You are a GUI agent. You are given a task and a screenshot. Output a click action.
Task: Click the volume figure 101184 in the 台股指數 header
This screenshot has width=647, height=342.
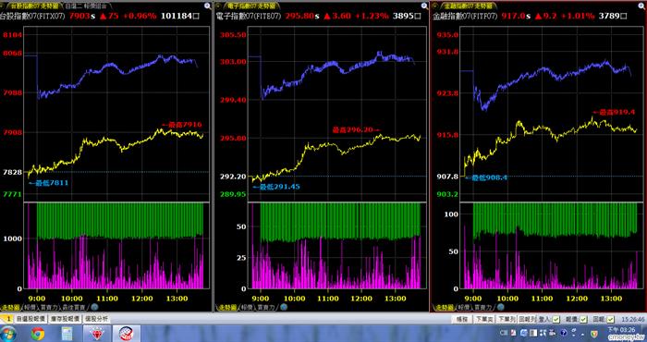(177, 16)
